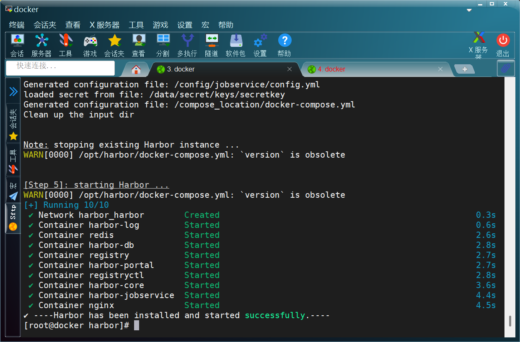Click the 游戏 (Games) gamepad icon
This screenshot has height=342, width=520.
click(90, 45)
